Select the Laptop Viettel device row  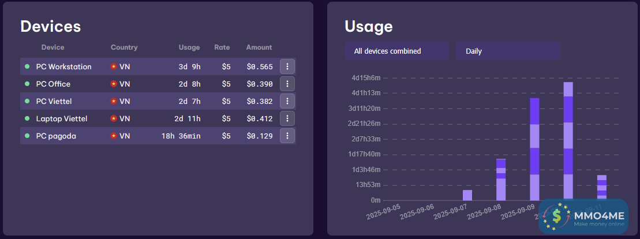click(x=62, y=119)
